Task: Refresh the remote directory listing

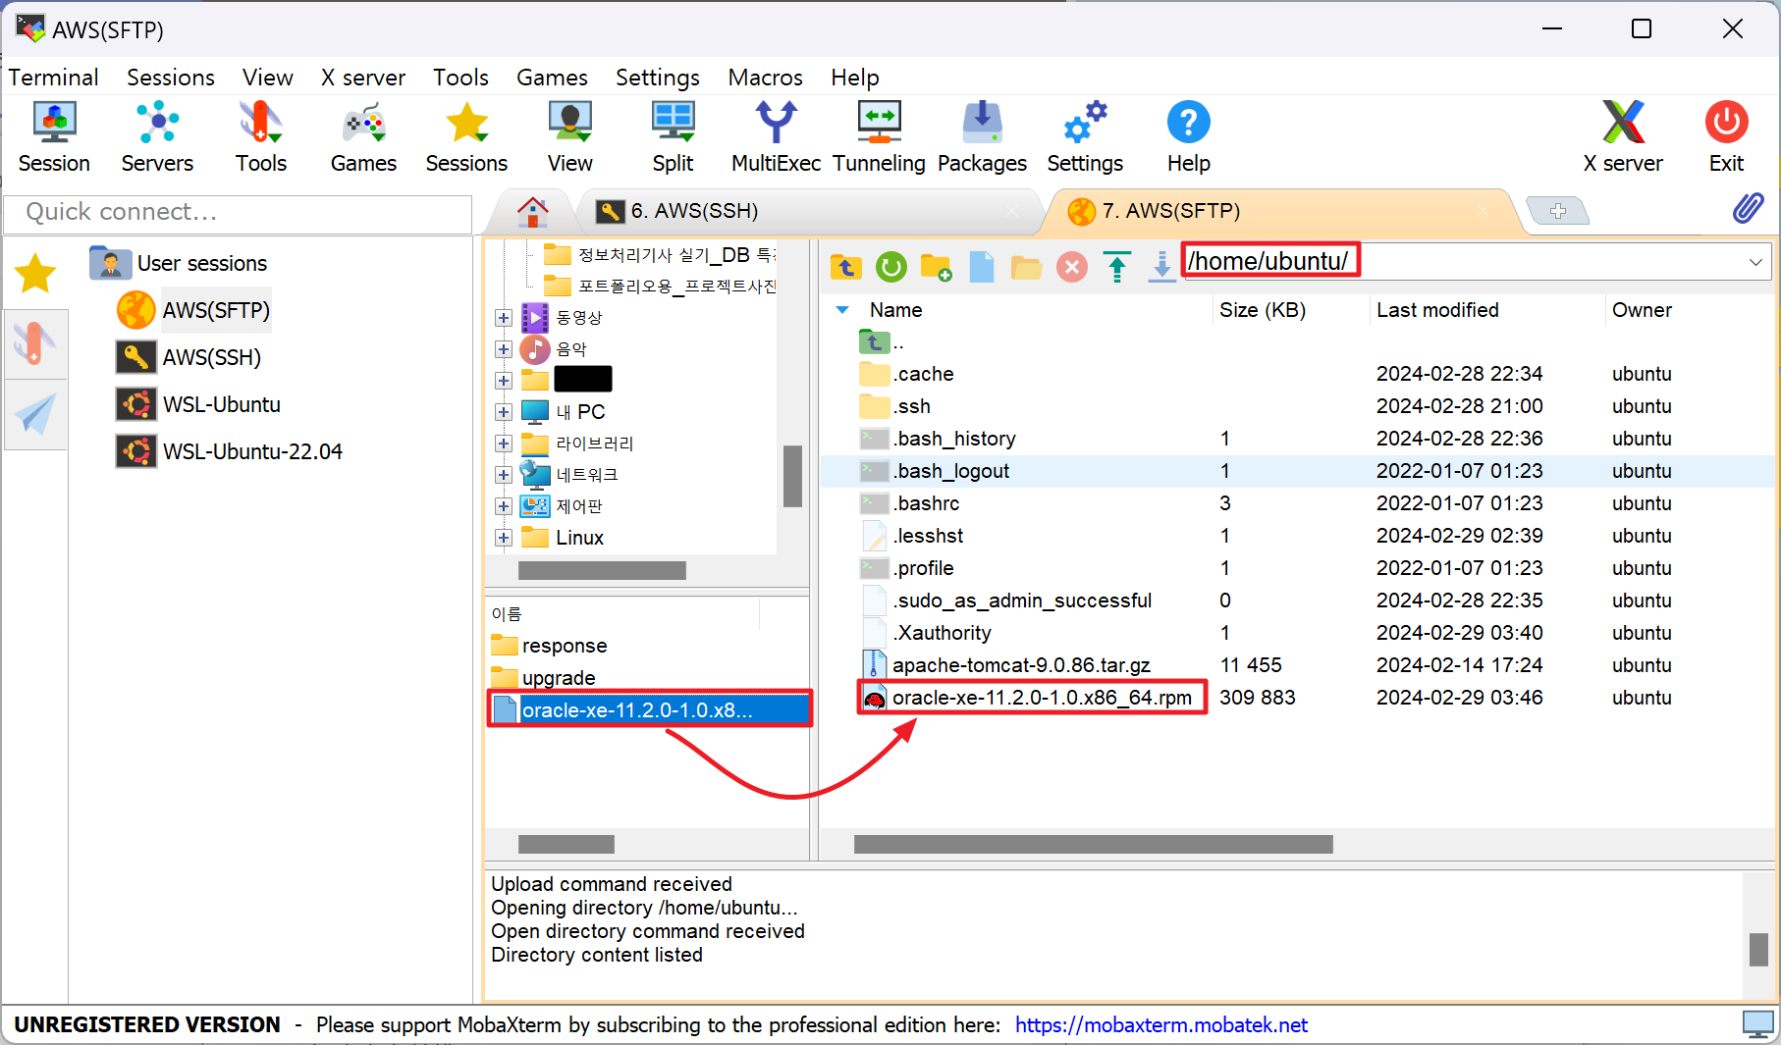Action: [890, 266]
